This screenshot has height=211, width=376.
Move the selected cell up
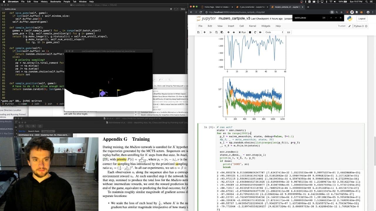[x=229, y=32]
